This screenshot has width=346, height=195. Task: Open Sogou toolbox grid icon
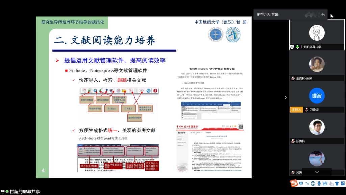tap(342, 183)
